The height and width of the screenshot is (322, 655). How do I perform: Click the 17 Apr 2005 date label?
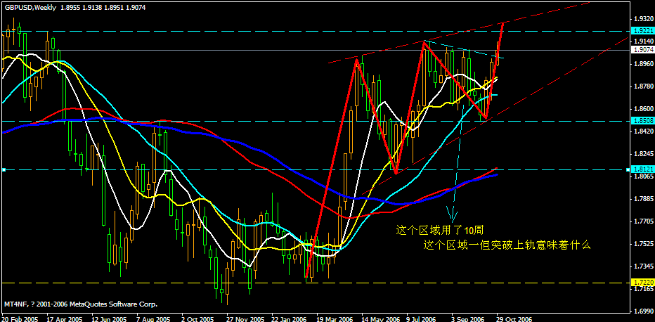pyautogui.click(x=65, y=319)
